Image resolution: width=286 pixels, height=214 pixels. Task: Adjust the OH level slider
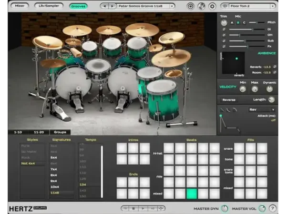(247, 35)
